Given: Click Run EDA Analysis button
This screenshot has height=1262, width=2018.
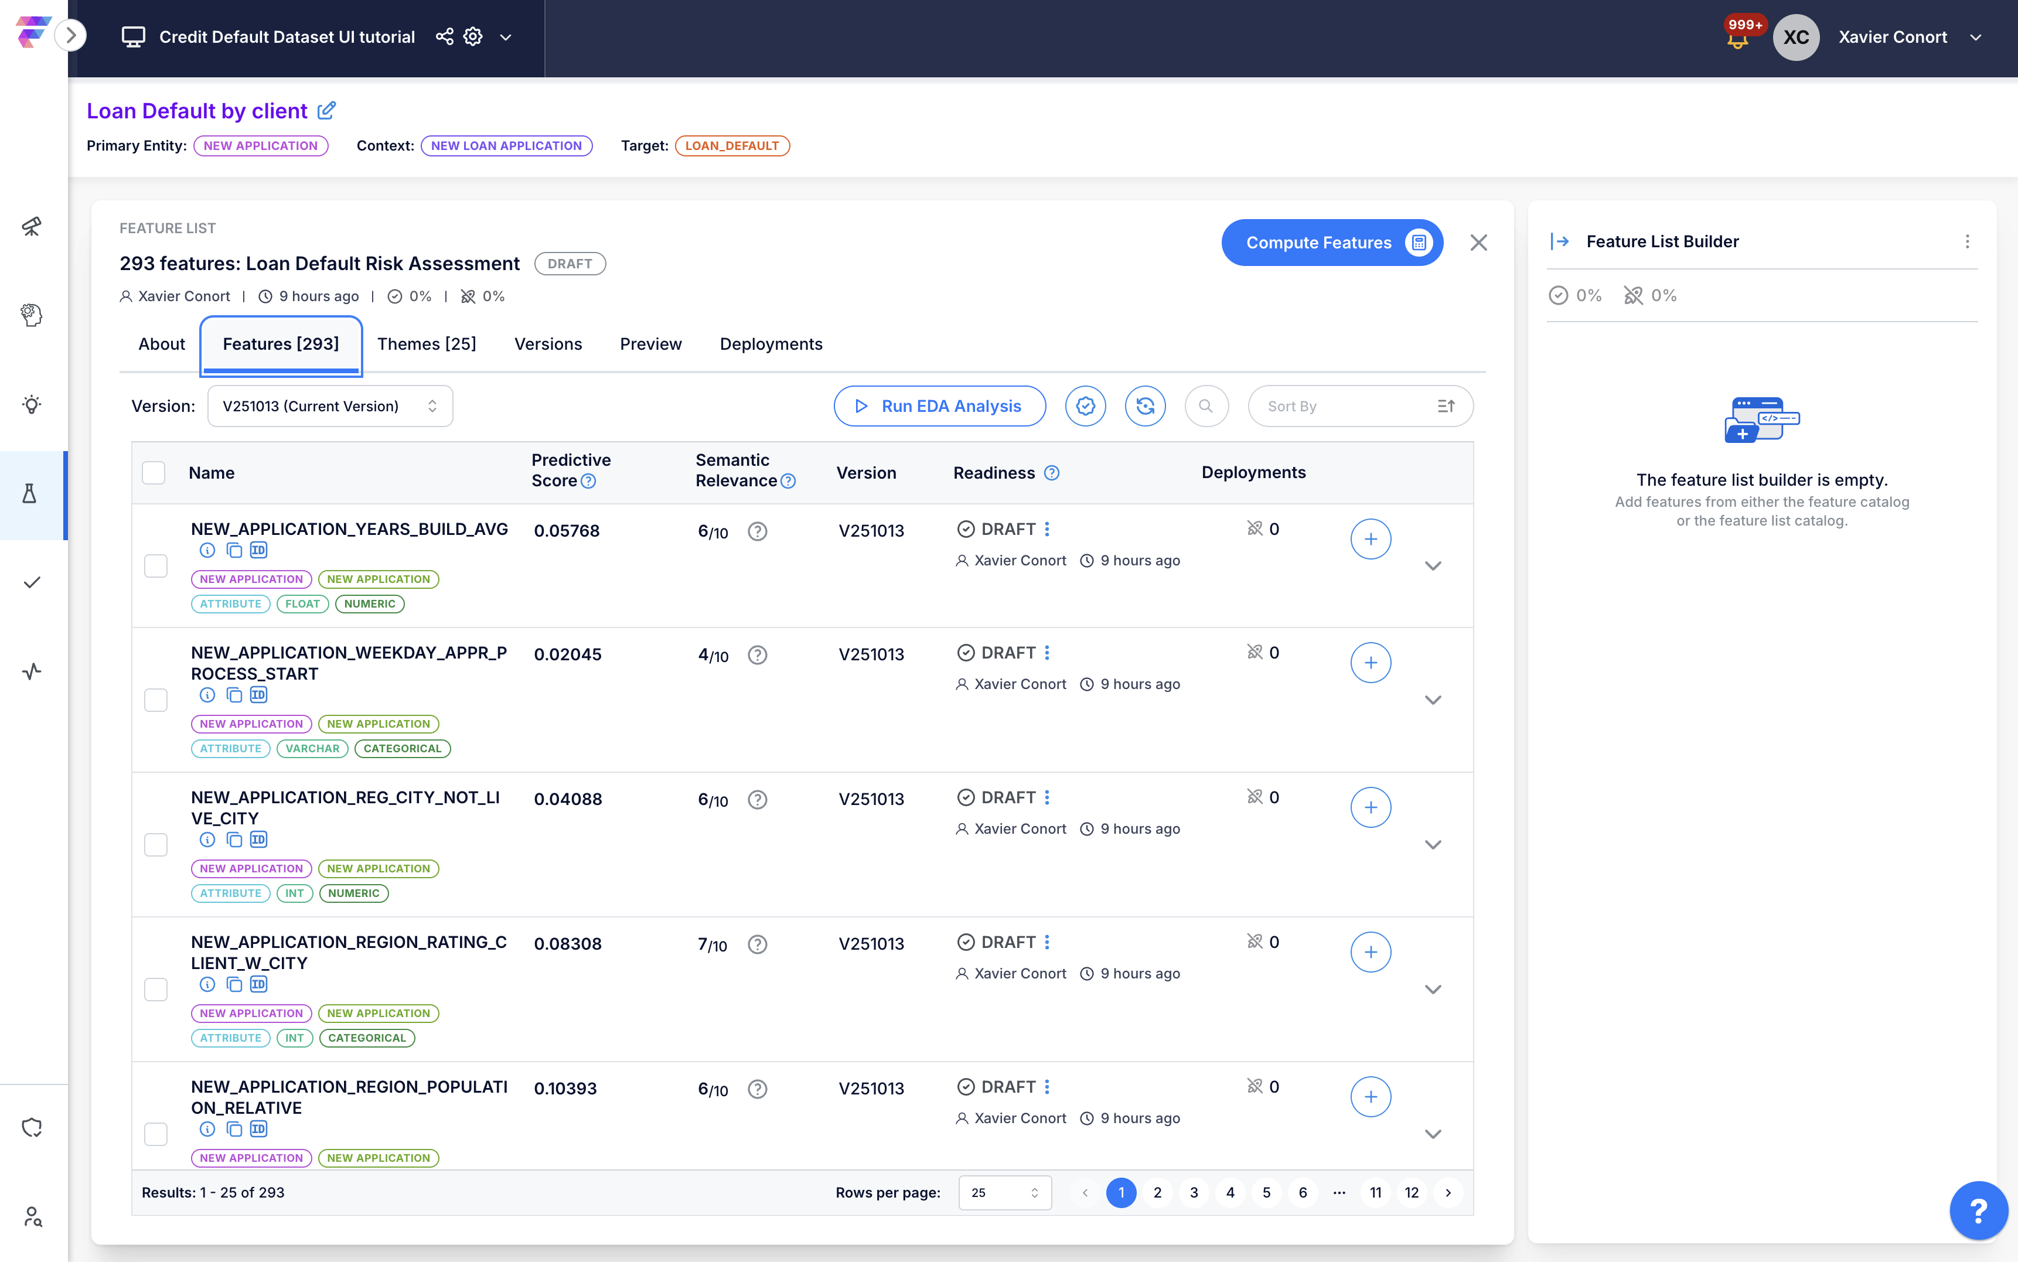Looking at the screenshot, I should tap(939, 407).
